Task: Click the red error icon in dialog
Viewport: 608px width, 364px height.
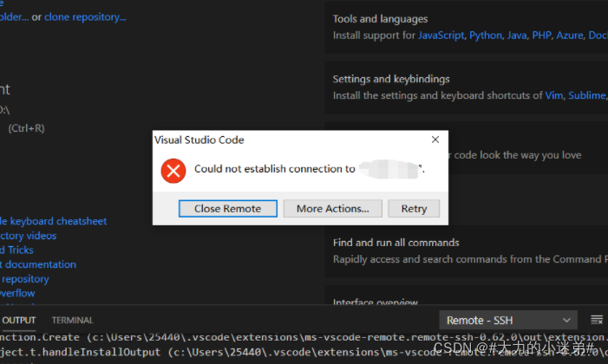Action: click(173, 171)
